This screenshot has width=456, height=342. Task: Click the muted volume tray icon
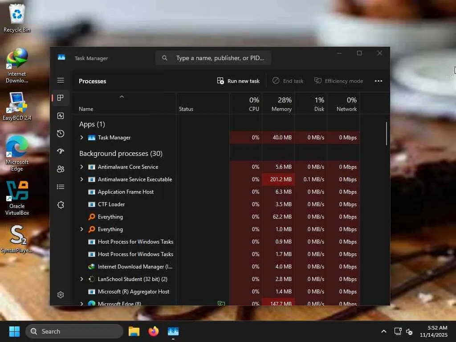point(409,331)
